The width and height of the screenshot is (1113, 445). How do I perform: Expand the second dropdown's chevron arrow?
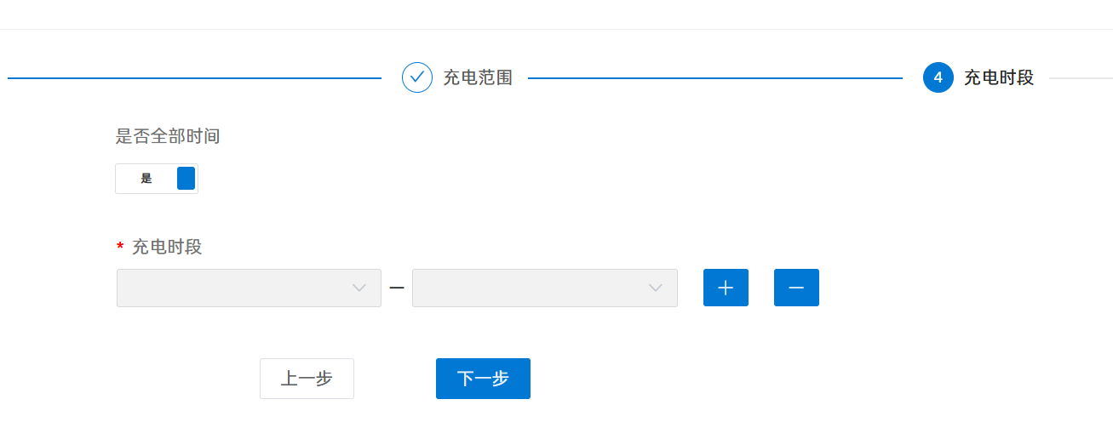click(656, 288)
